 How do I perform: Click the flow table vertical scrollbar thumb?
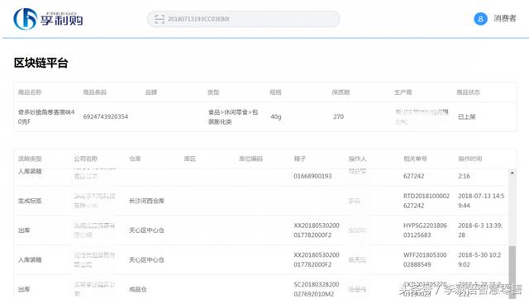click(x=512, y=273)
